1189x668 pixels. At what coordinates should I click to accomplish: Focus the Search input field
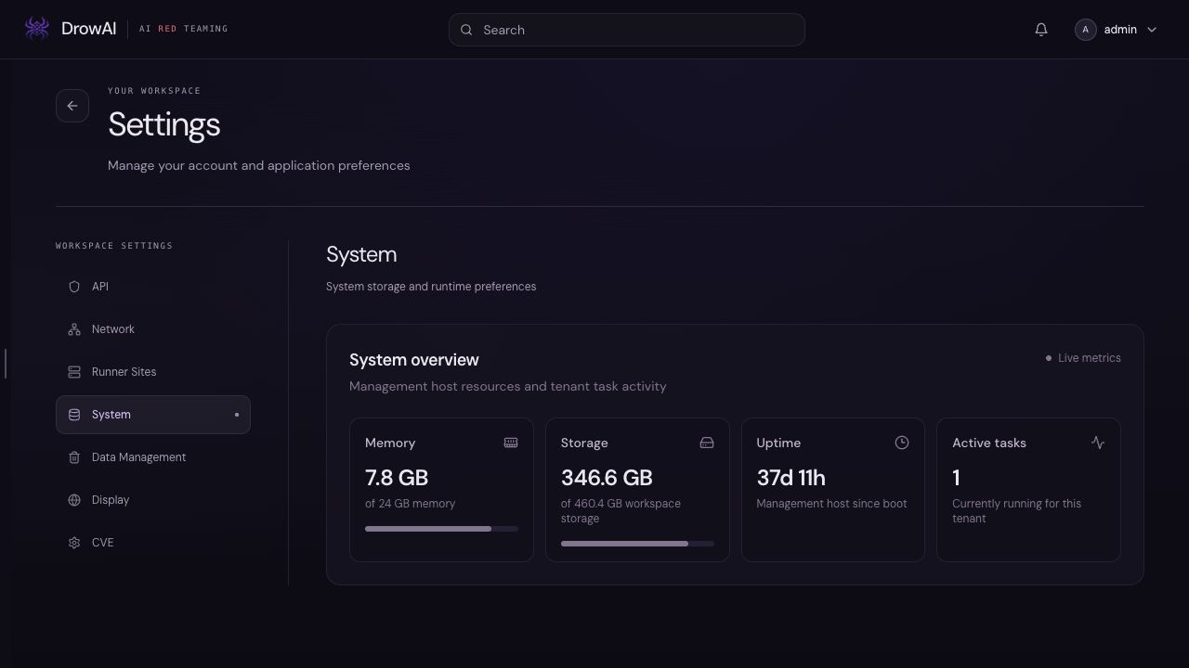(x=626, y=30)
